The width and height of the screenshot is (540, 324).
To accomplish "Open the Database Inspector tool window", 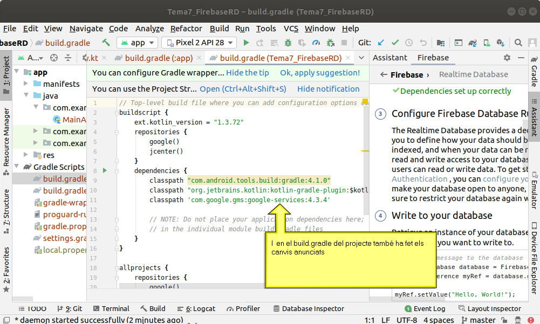I will coord(309,308).
